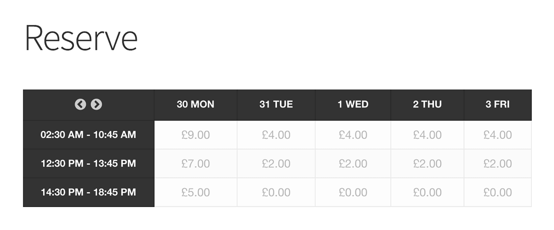Choose the £4.00 morning slot for 2 THU
554x230 pixels.
point(427,135)
